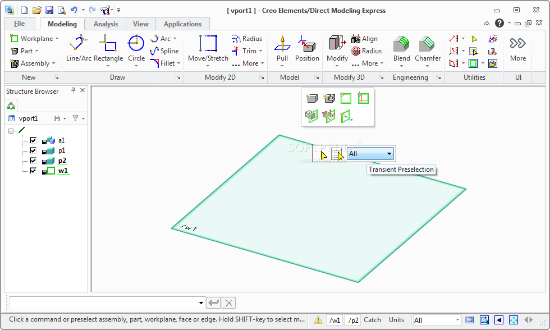Select the Line/Arc tool
This screenshot has width=550, height=330.
pos(79,49)
